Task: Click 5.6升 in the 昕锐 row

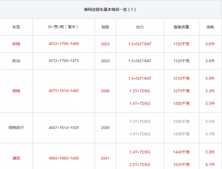Action: [210, 44]
